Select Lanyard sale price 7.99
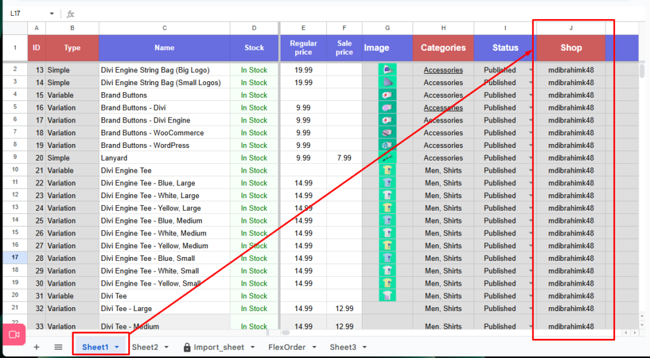650x358 pixels. click(344, 158)
